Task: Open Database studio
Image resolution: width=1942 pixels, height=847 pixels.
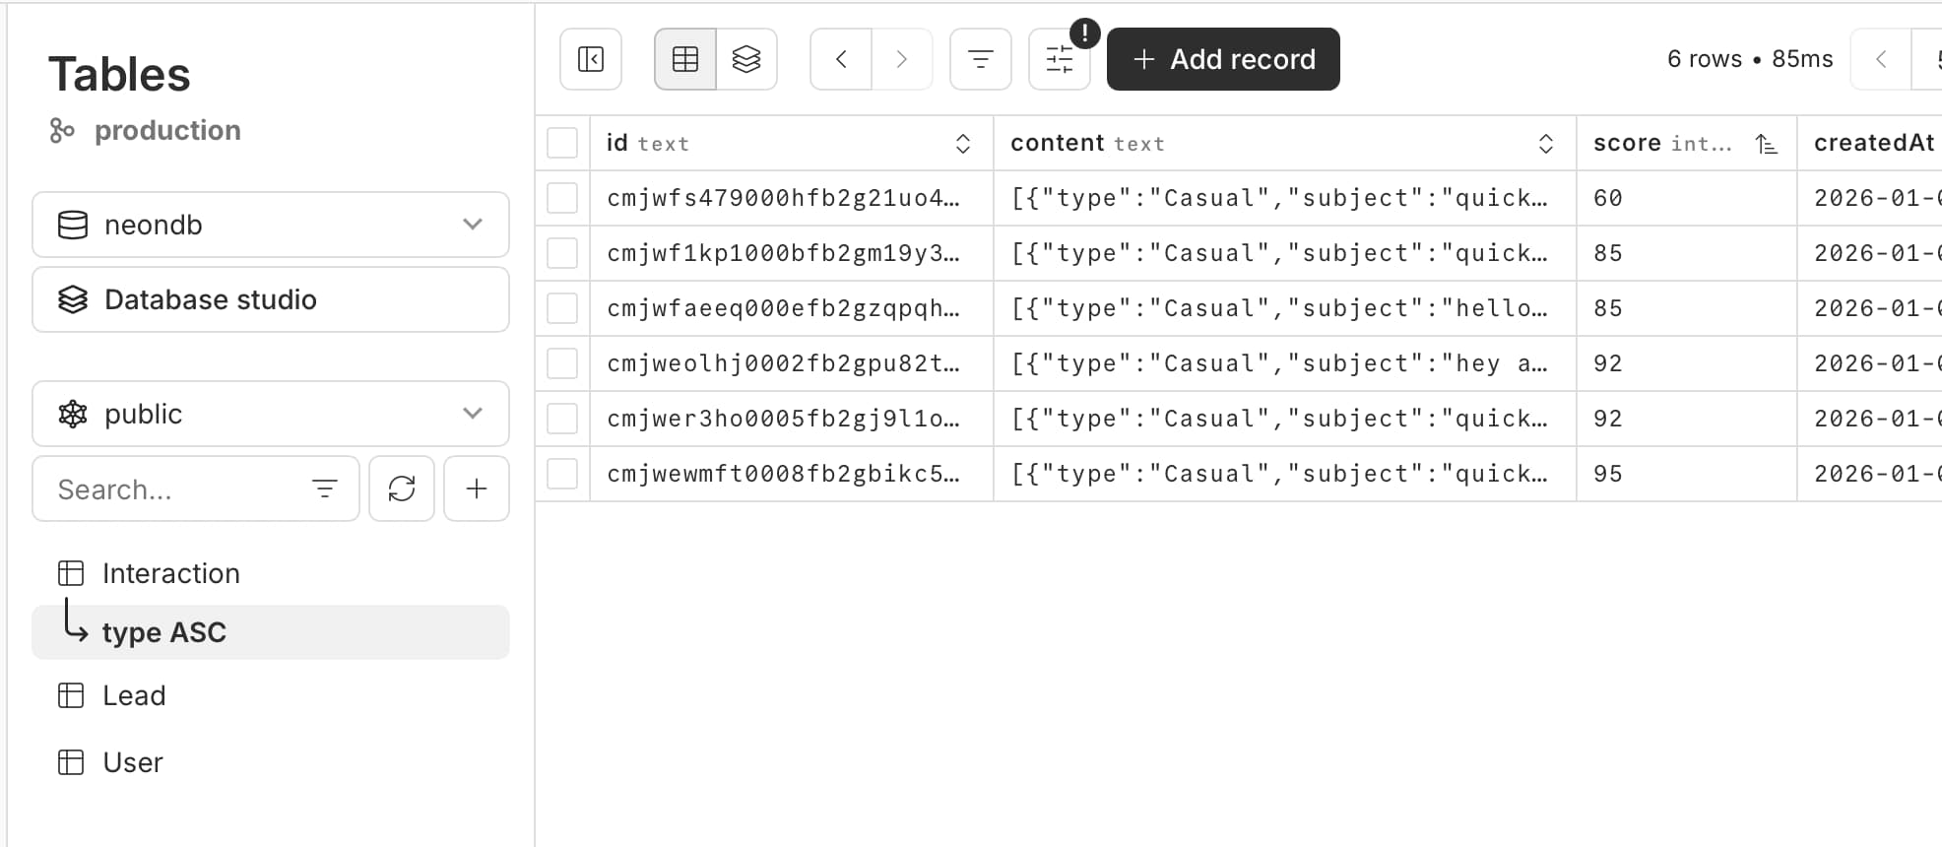Action: click(271, 299)
